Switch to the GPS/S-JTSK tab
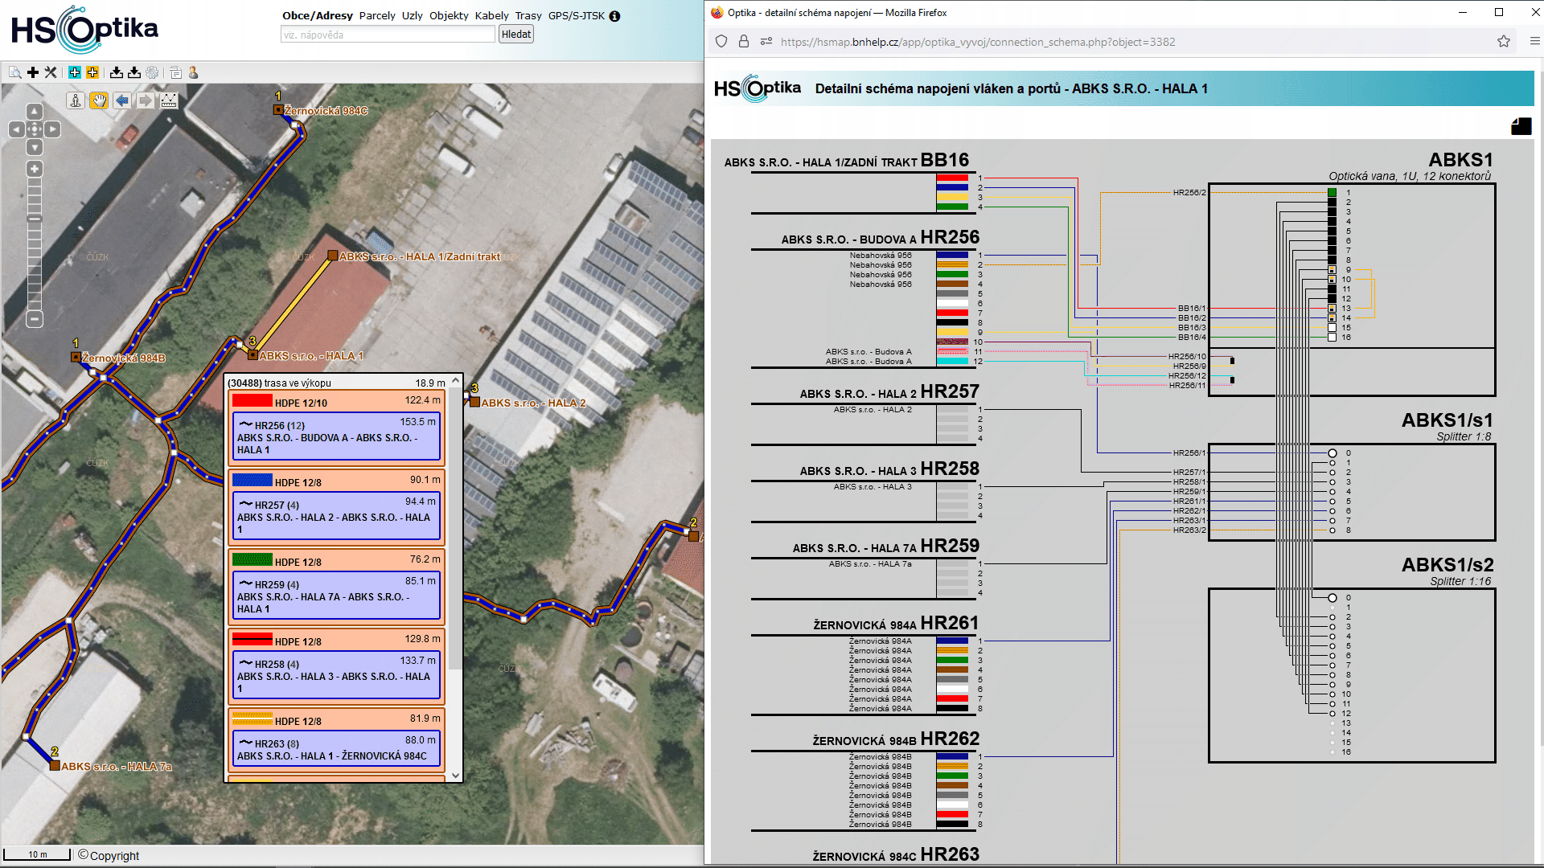Screen dimensions: 1544x868 point(577,16)
